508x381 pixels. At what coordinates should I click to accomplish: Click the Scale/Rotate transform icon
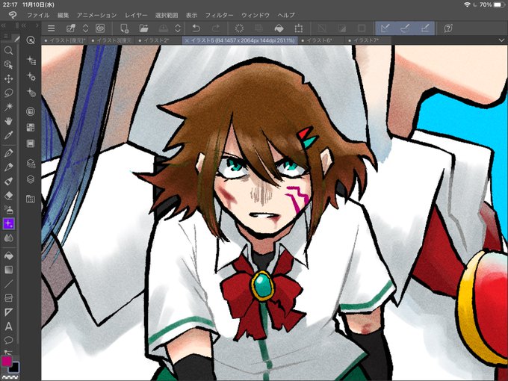tap(298, 28)
